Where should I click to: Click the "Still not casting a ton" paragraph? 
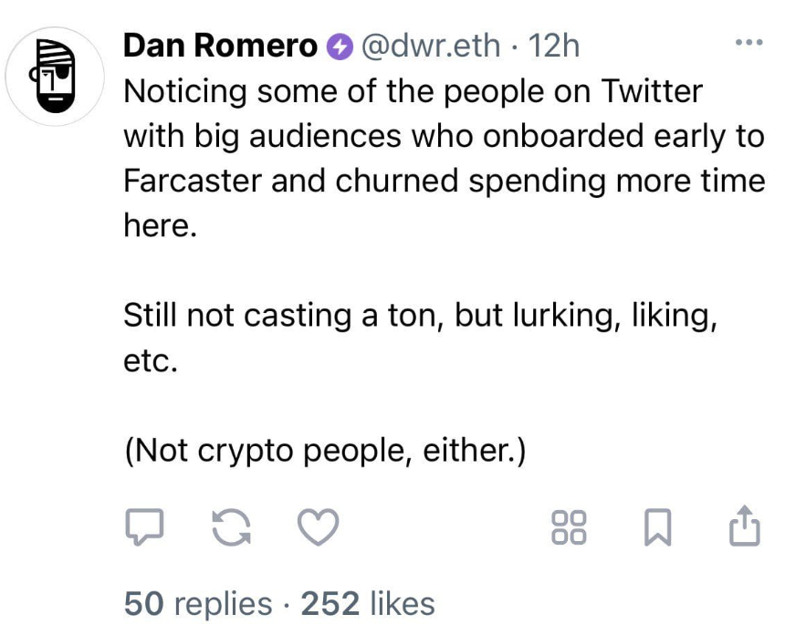click(x=417, y=315)
